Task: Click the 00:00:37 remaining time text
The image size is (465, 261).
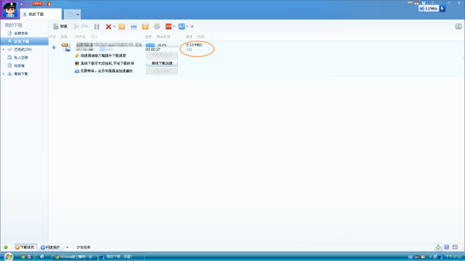Action: pyautogui.click(x=153, y=49)
